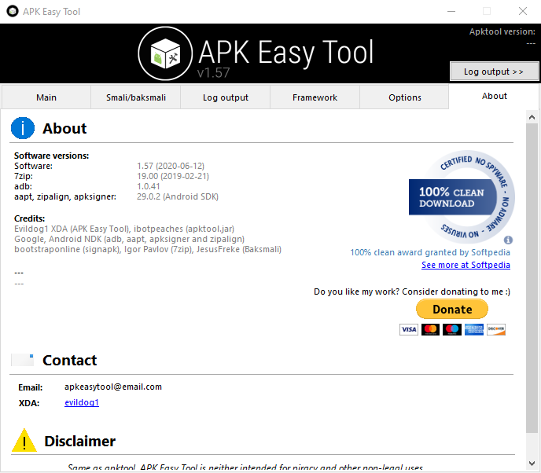Viewport: 541px width, 473px height.
Task: Click the yellow Disclaimer warning icon
Action: tap(24, 440)
